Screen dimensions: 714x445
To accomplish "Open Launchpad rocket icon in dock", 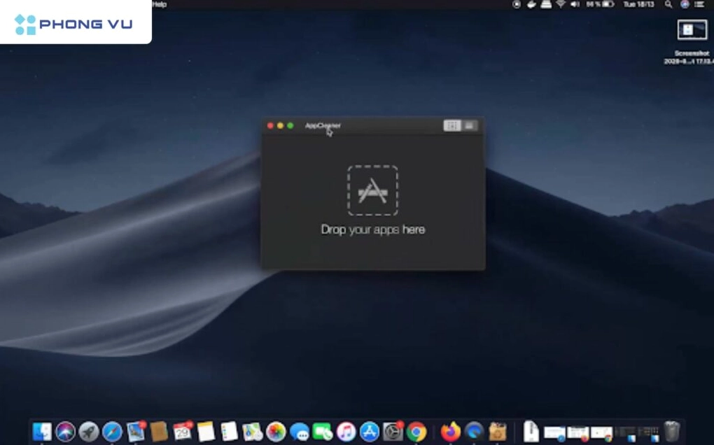I will click(89, 431).
